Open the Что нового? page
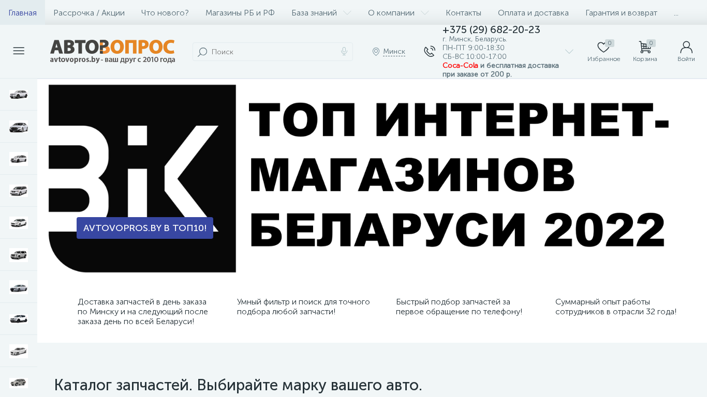 pyautogui.click(x=165, y=12)
